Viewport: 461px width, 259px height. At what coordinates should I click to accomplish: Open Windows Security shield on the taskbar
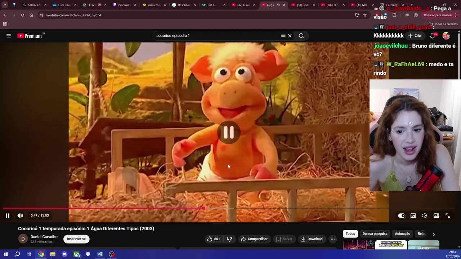pyautogui.click(x=88, y=254)
